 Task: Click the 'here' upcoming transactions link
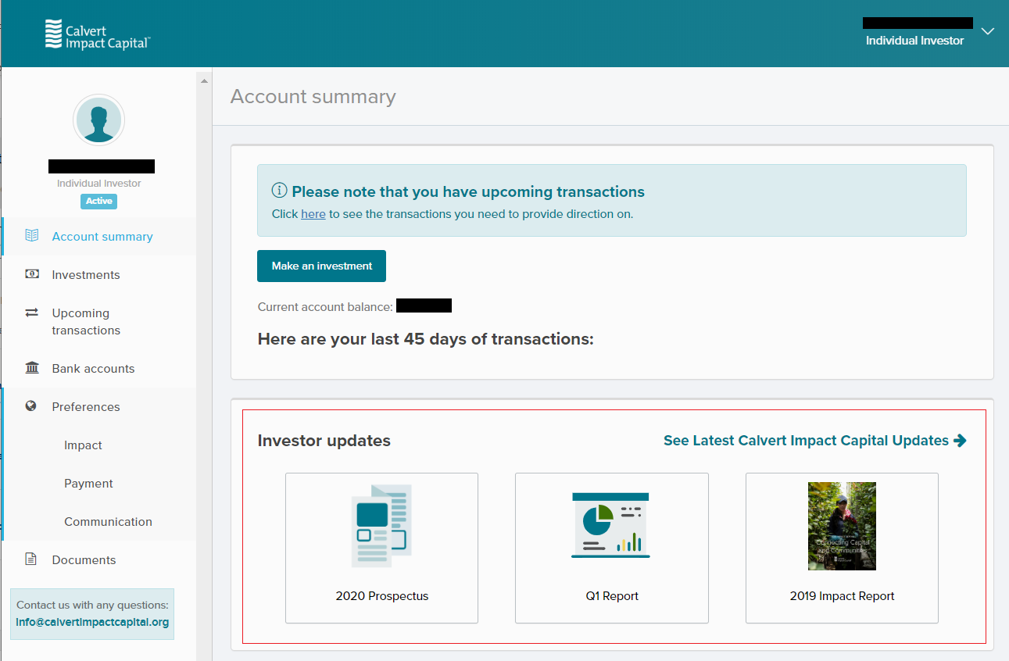313,213
